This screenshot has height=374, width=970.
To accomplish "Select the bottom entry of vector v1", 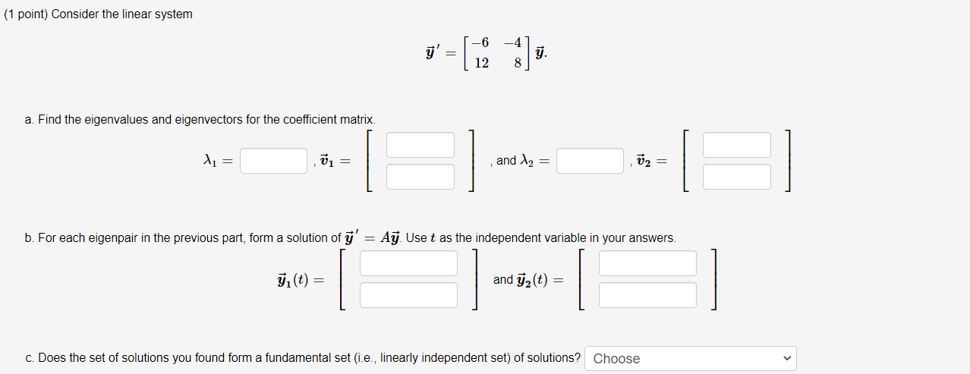I will click(x=420, y=177).
